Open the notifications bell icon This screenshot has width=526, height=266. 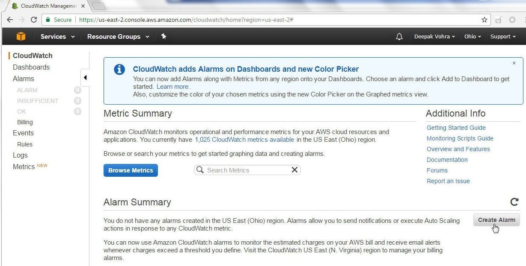point(399,37)
